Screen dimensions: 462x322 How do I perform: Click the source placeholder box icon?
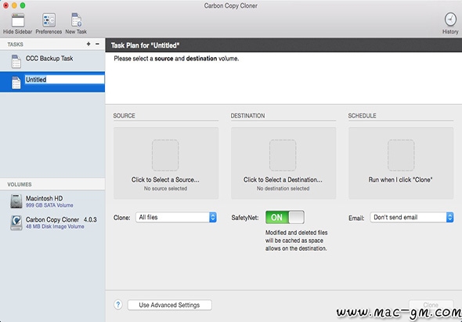click(165, 155)
